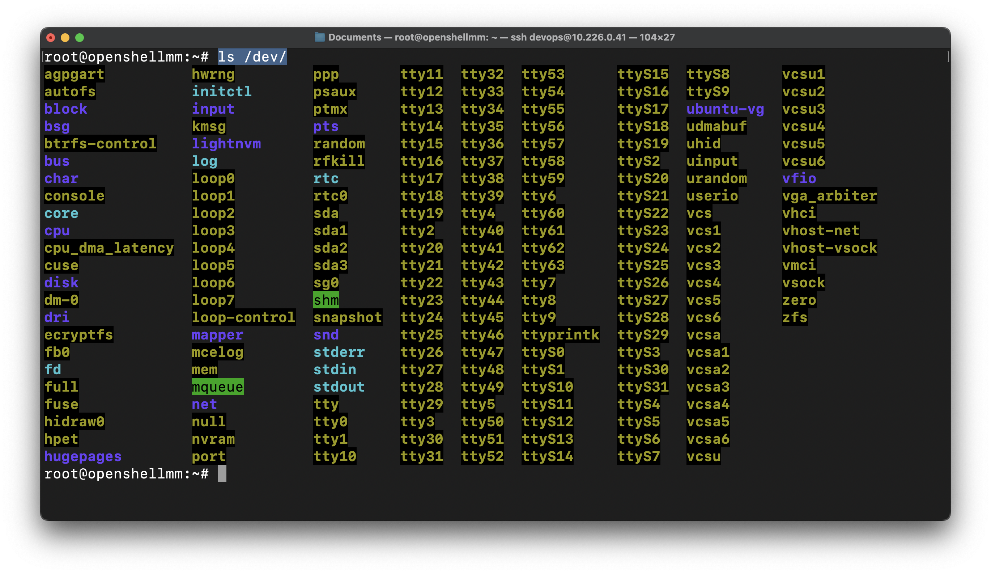Click the green highlighted 'shm' entry
991x574 pixels.
(x=326, y=300)
